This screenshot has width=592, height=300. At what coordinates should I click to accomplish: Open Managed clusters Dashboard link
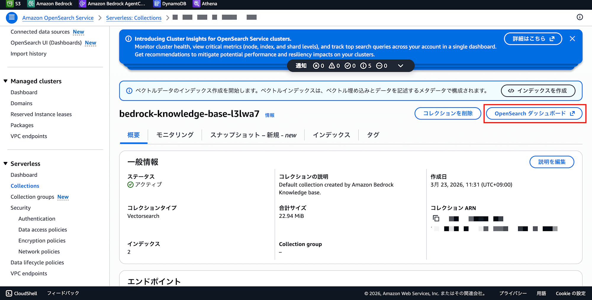[24, 92]
